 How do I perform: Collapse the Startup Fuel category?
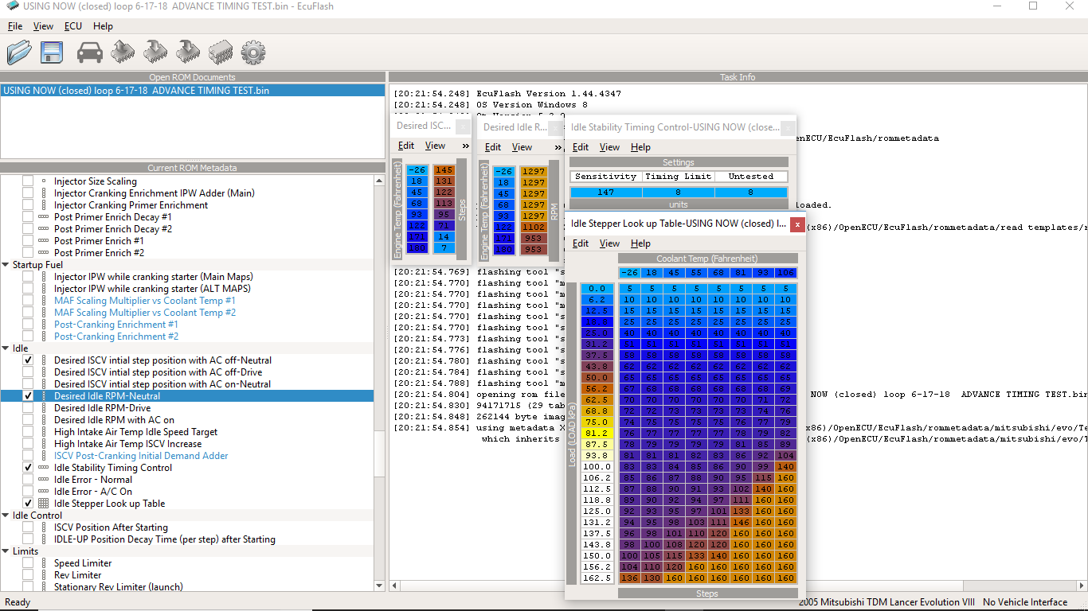pos(6,265)
